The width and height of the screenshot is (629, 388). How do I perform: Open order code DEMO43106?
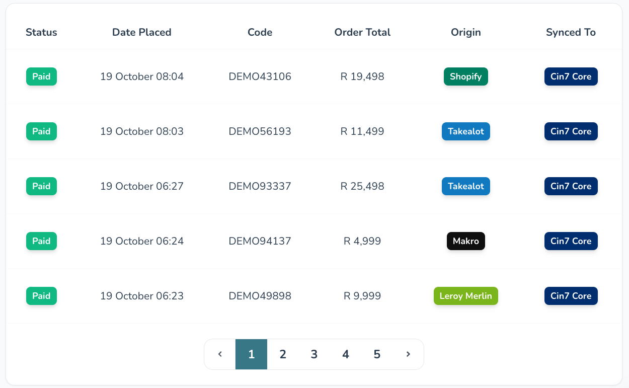pos(260,76)
